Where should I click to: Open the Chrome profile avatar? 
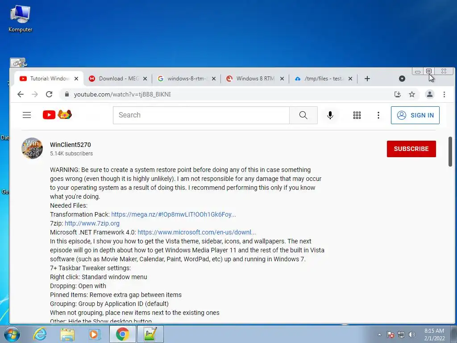click(430, 94)
